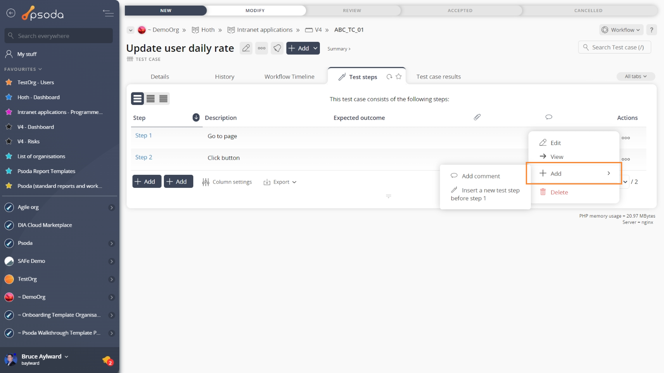Click Intranet applications pink star icon
Screen dimensions: 664x373
pyautogui.click(x=9, y=112)
